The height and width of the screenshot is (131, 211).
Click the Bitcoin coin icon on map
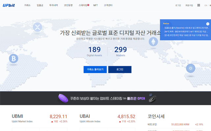pyautogui.click(x=14, y=58)
